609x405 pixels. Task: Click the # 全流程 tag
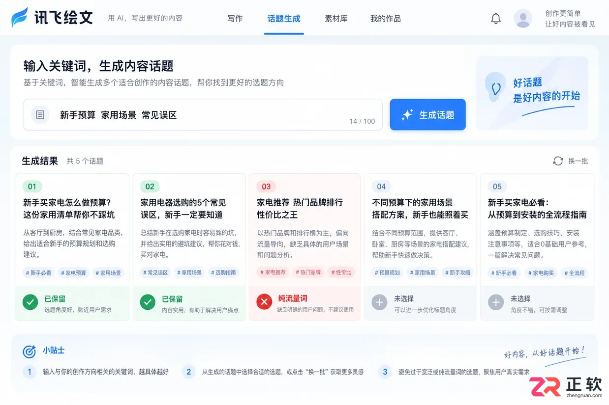point(575,272)
